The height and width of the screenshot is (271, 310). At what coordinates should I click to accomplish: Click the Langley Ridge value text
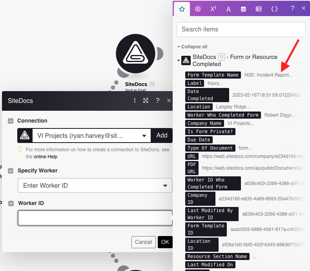point(233,107)
